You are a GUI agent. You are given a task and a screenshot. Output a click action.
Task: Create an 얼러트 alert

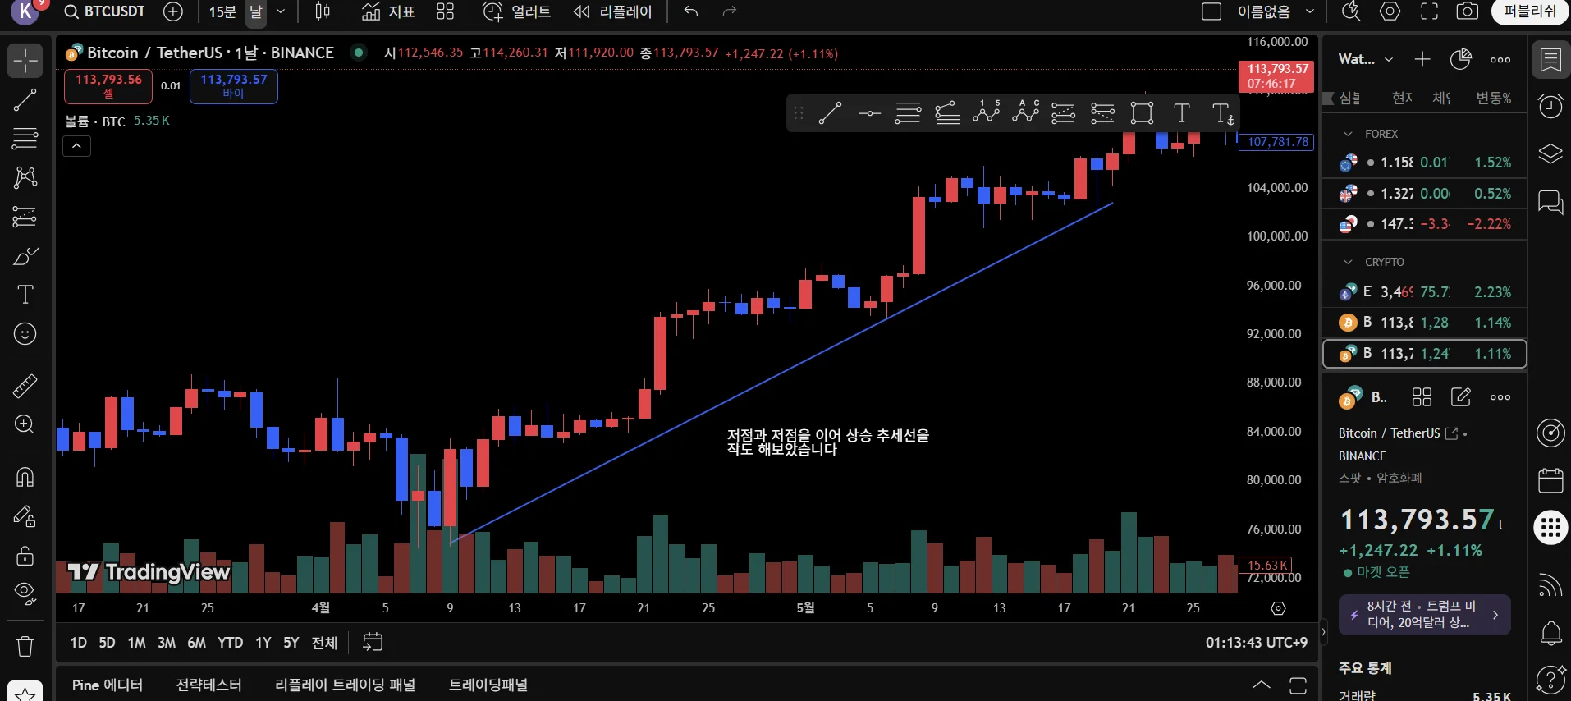pos(517,11)
